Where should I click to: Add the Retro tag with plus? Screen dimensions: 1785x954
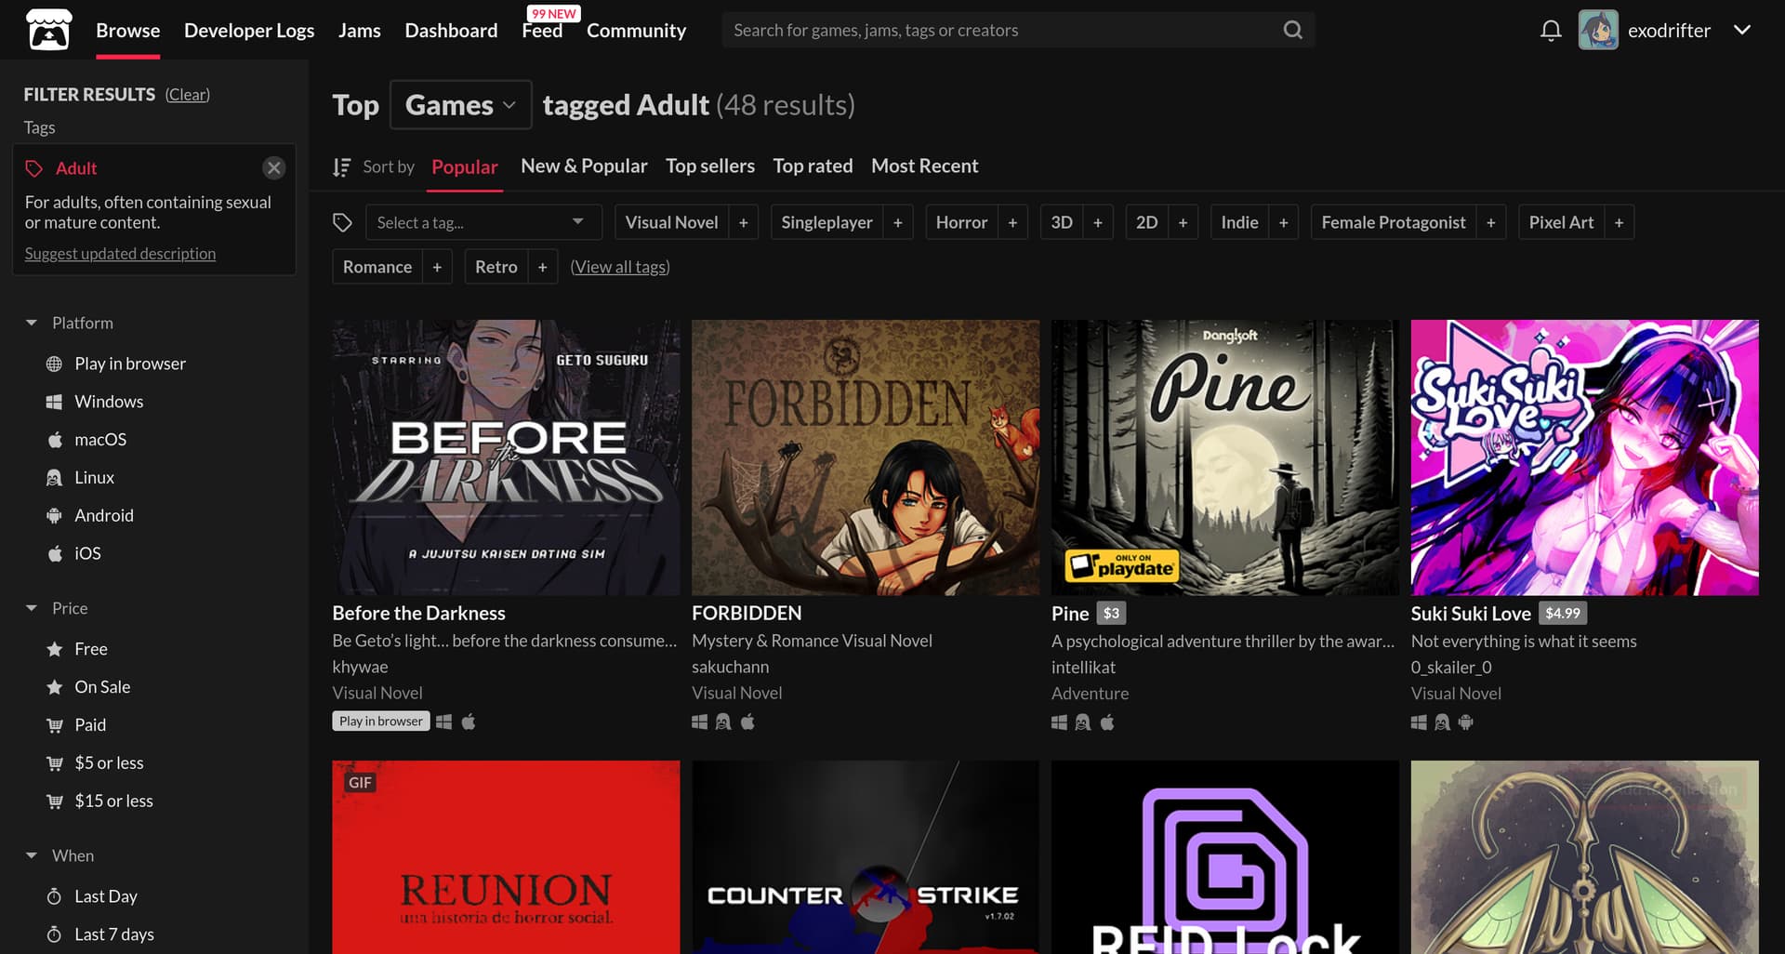pyautogui.click(x=542, y=267)
